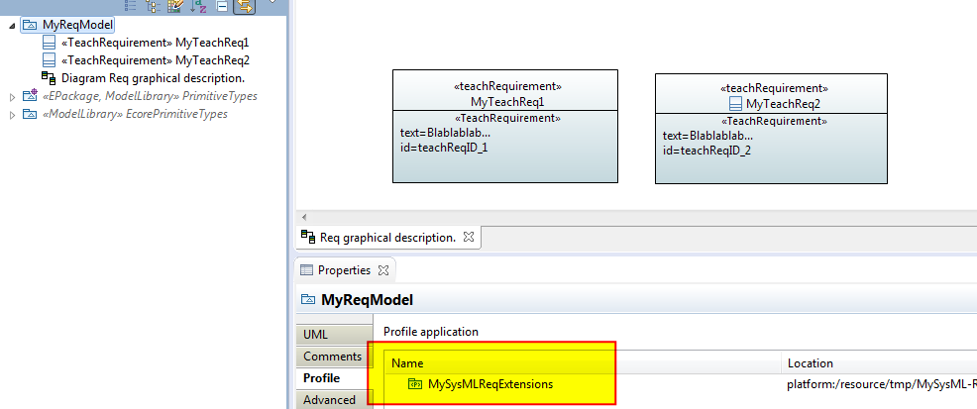This screenshot has height=409, width=977.
Task: Select the id=teachReqID_2 property in diagram
Action: pos(706,151)
